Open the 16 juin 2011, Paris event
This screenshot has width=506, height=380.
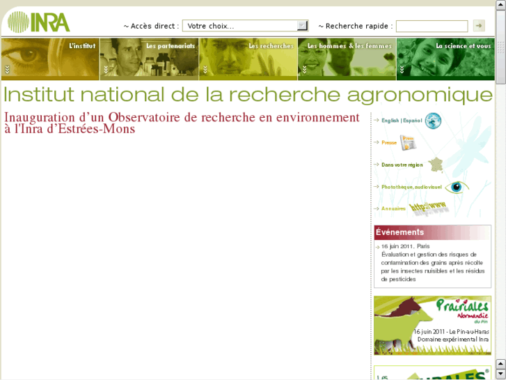[x=432, y=263]
